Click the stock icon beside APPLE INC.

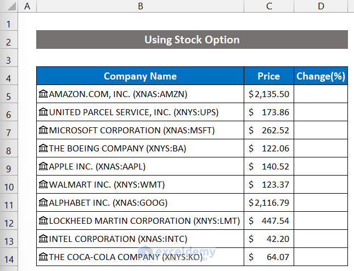click(x=43, y=166)
